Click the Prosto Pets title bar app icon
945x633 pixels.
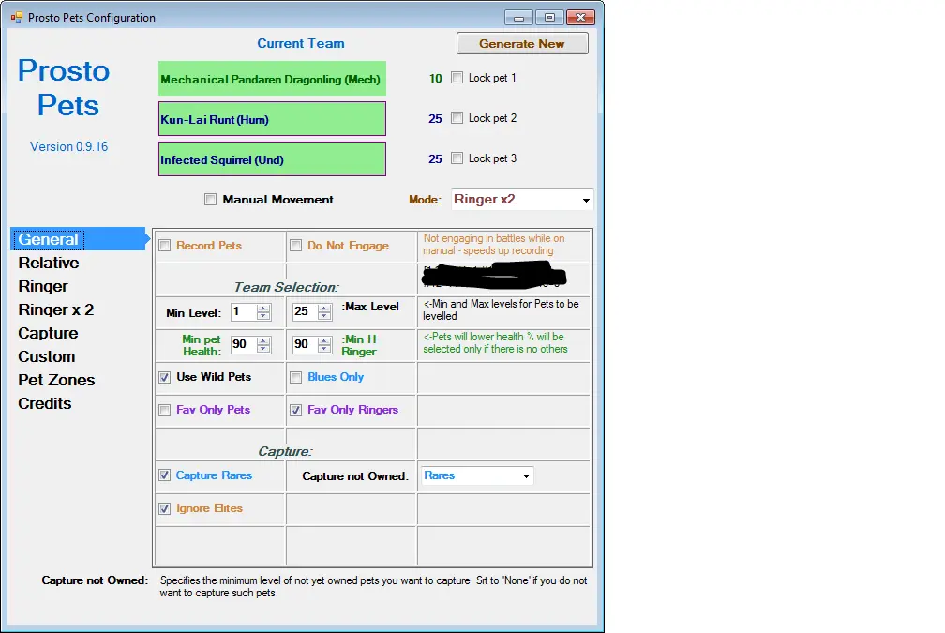[16, 17]
